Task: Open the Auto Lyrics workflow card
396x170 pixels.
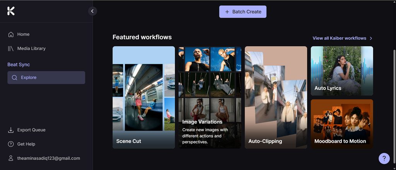Action: (342, 71)
